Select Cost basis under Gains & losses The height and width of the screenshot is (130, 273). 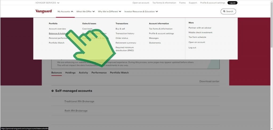coord(87,29)
